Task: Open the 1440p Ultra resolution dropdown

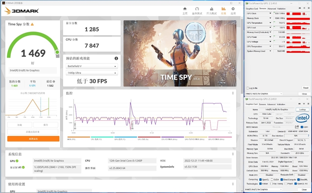Action: (92, 73)
